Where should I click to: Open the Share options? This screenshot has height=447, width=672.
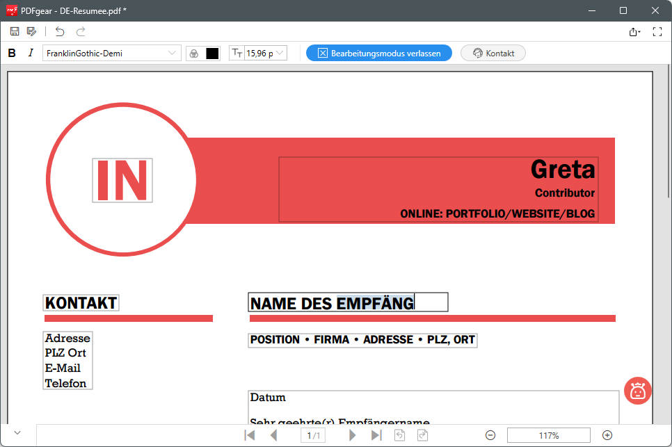634,31
